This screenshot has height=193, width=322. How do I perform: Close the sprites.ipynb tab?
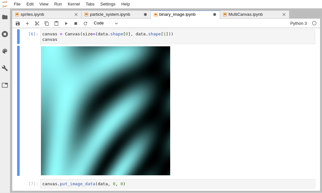[76, 14]
